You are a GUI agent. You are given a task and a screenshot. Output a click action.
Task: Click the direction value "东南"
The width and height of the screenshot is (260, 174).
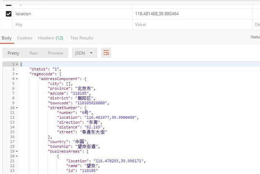pyautogui.click(x=93, y=122)
